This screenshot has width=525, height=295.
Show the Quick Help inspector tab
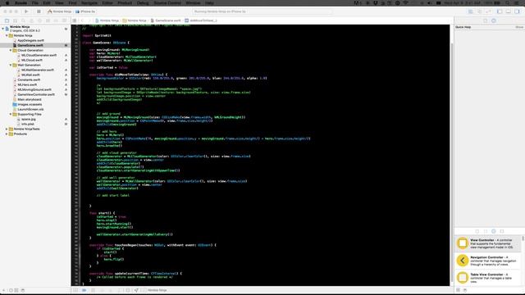tap(494, 20)
